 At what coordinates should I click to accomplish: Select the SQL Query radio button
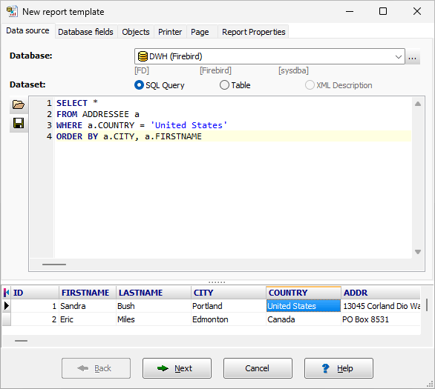point(139,85)
